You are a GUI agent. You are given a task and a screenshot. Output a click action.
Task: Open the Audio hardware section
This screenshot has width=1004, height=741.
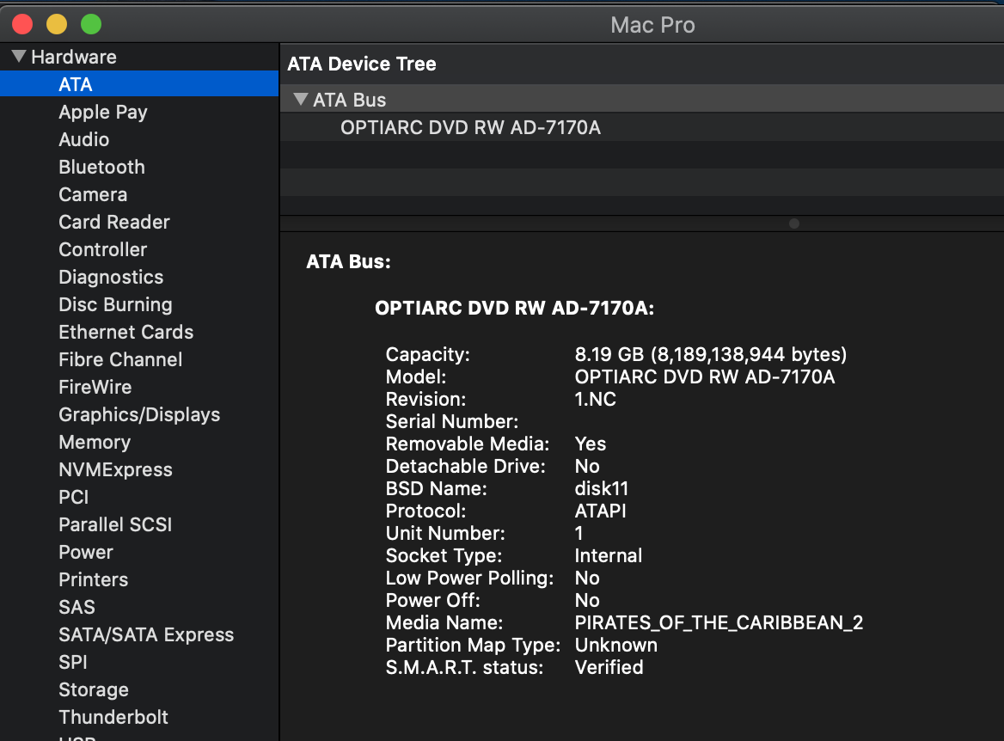[83, 139]
